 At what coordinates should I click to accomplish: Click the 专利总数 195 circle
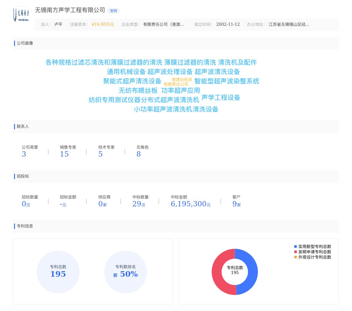point(58,272)
